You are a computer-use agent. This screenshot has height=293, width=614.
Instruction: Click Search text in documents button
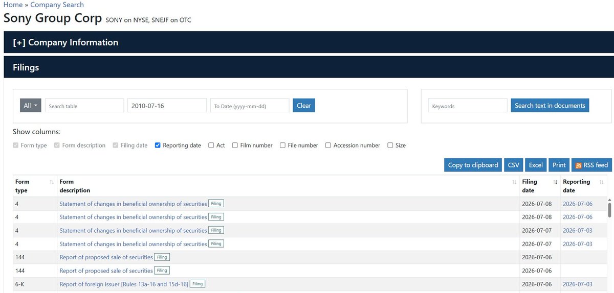click(550, 106)
